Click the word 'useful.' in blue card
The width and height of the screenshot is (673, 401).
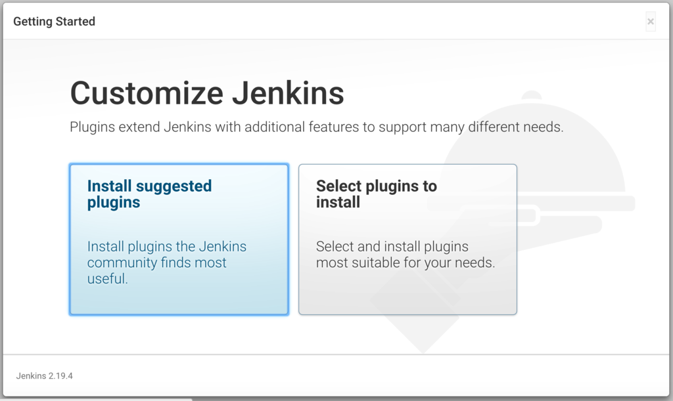(x=107, y=278)
